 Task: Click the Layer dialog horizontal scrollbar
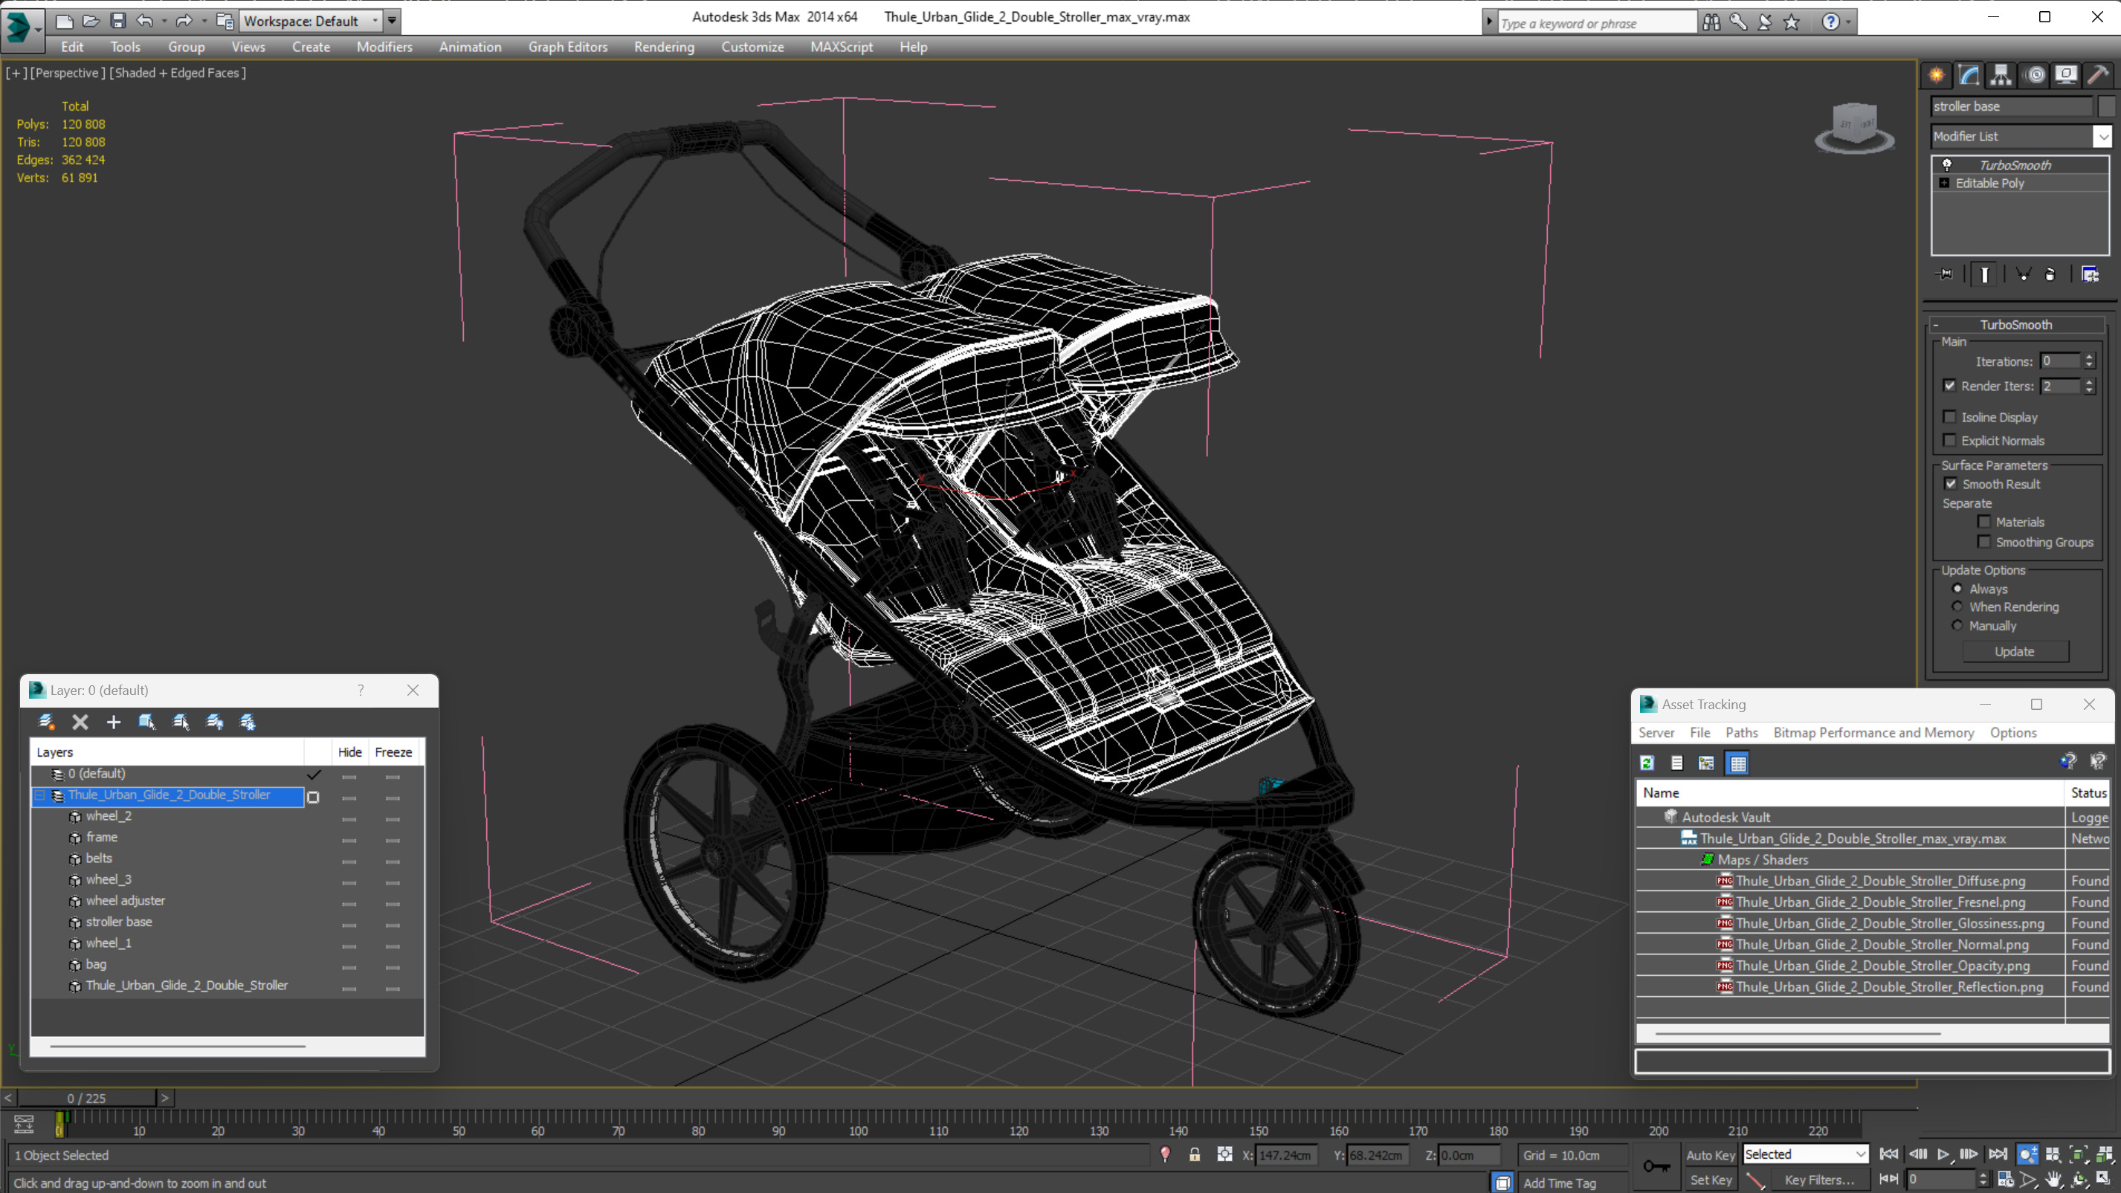pyautogui.click(x=177, y=1047)
